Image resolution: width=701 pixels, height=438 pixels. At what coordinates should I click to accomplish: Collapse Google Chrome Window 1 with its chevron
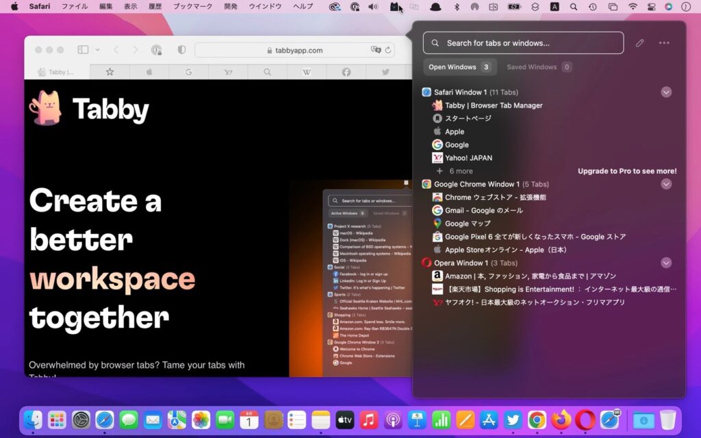click(x=665, y=183)
